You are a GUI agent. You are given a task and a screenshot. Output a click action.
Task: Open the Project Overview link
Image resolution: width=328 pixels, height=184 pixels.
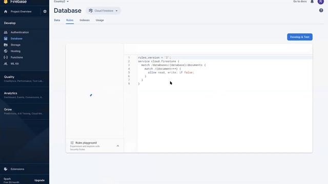21,12
